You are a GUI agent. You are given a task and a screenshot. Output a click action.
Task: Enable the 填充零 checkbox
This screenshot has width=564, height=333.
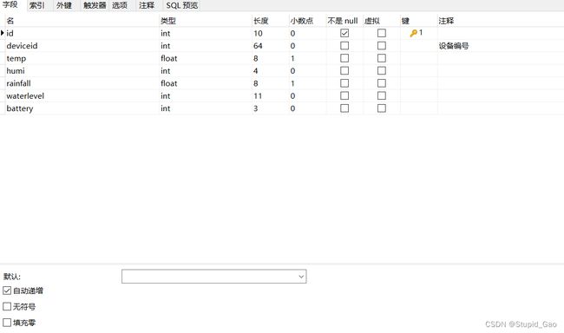pyautogui.click(x=7, y=323)
